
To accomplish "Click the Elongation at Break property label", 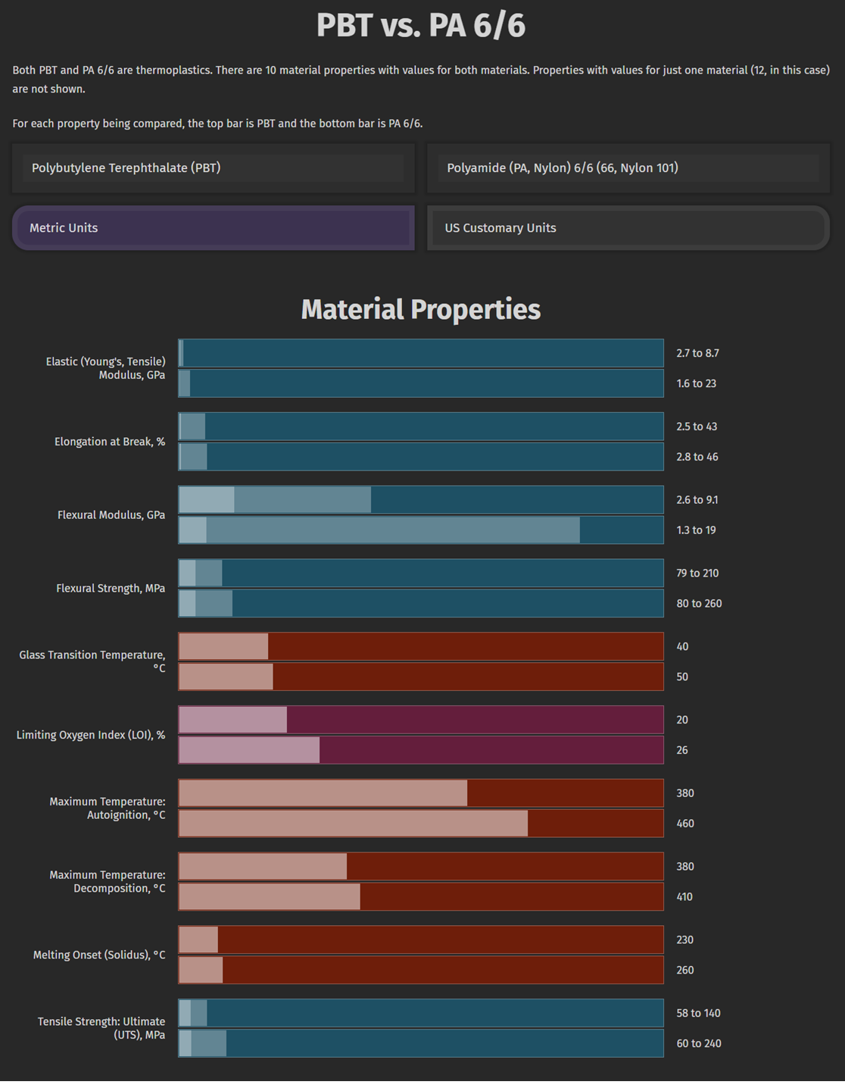I will (x=110, y=442).
